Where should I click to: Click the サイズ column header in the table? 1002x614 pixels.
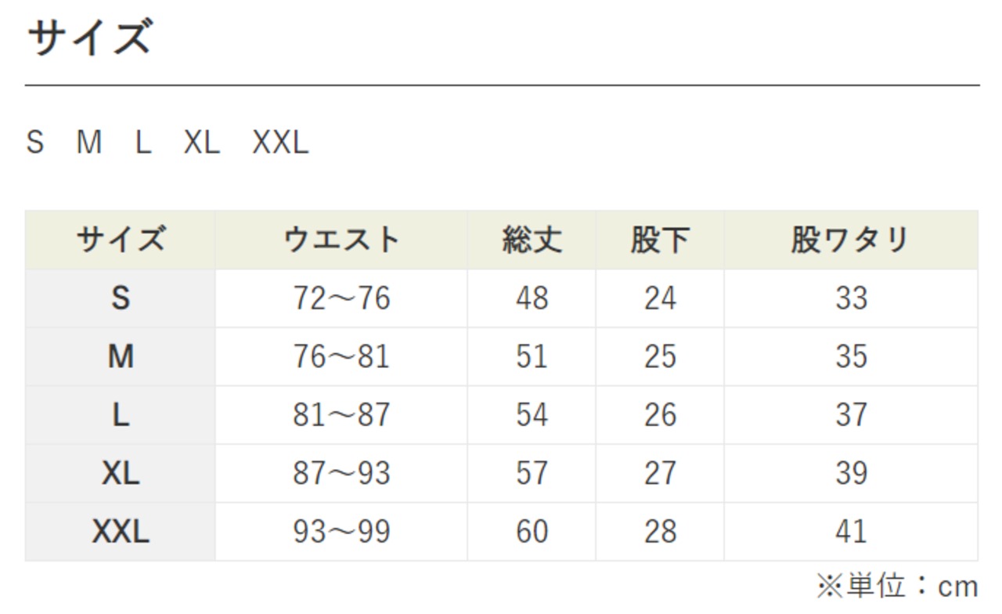point(121,240)
